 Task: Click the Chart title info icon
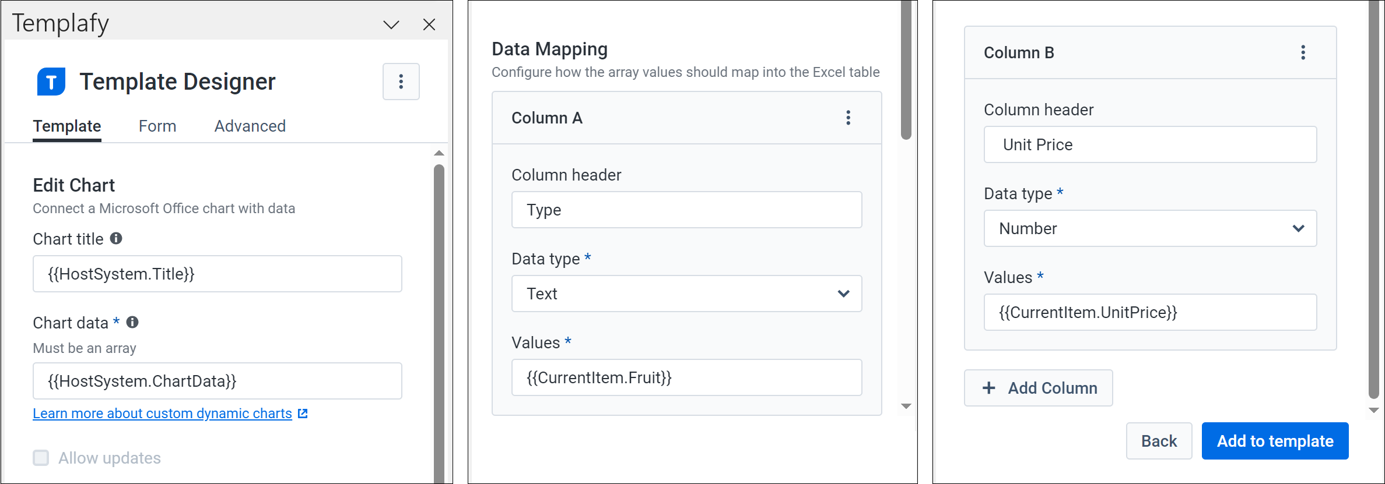[x=115, y=238]
